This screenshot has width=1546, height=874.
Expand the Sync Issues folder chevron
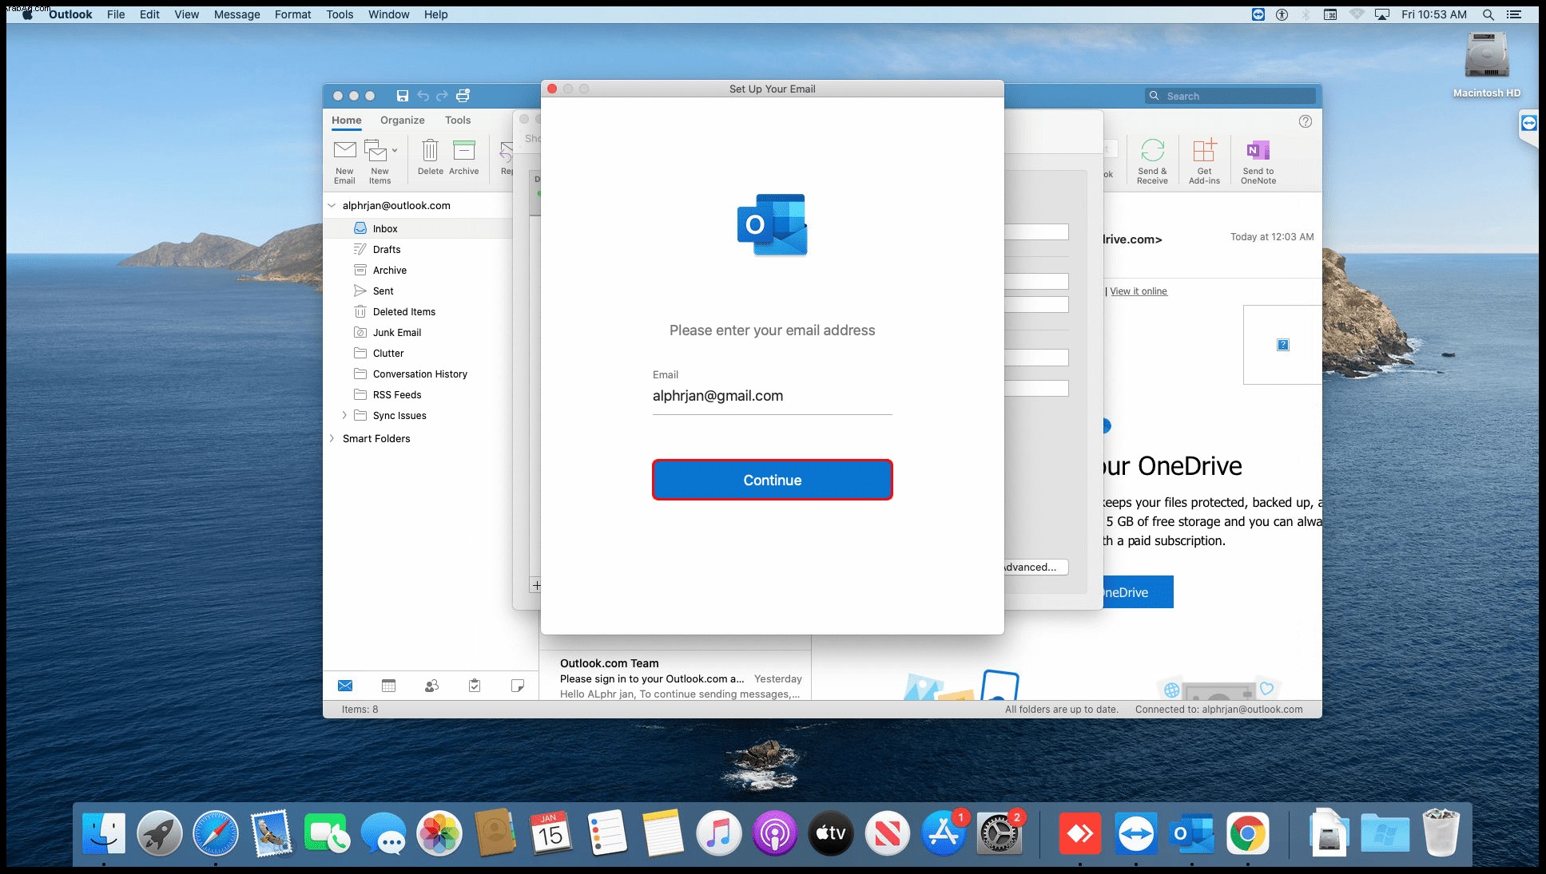click(x=344, y=415)
